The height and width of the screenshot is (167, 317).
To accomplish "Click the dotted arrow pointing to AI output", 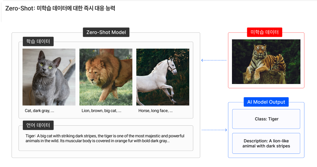I will [x=214, y=130].
